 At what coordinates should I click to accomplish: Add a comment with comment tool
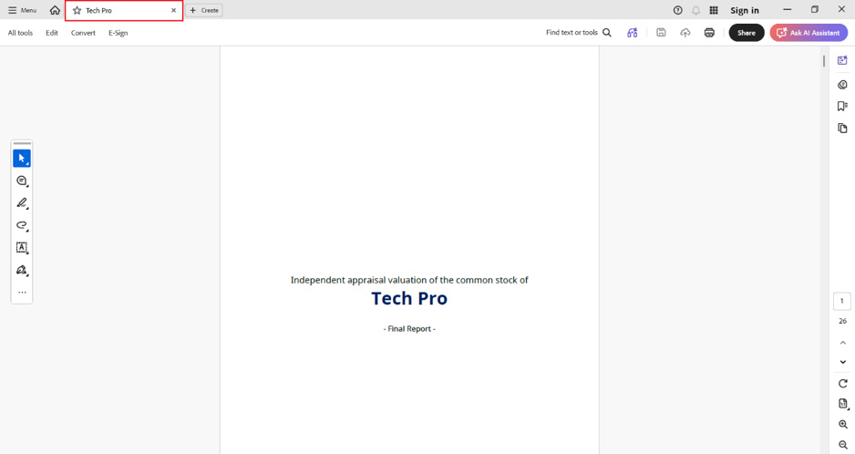pyautogui.click(x=22, y=181)
